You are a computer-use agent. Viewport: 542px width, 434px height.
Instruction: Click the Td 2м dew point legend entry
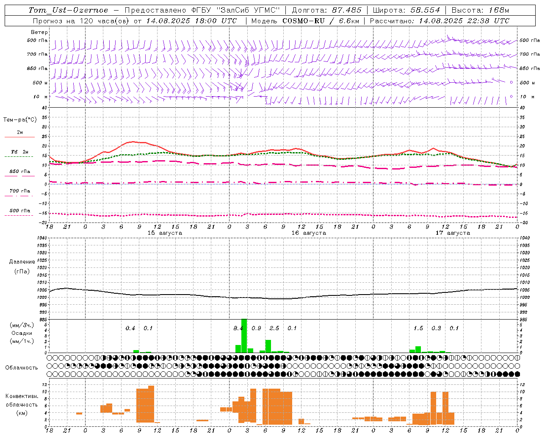coord(20,152)
